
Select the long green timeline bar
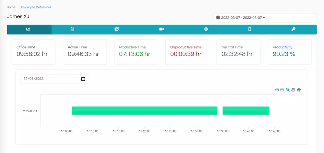point(145,111)
